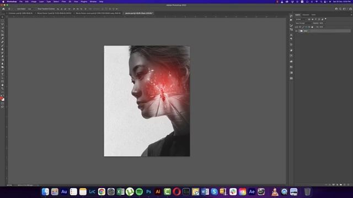Toggle Show Transform Controls checkbox
The image size is (353, 198).
coord(37,9)
